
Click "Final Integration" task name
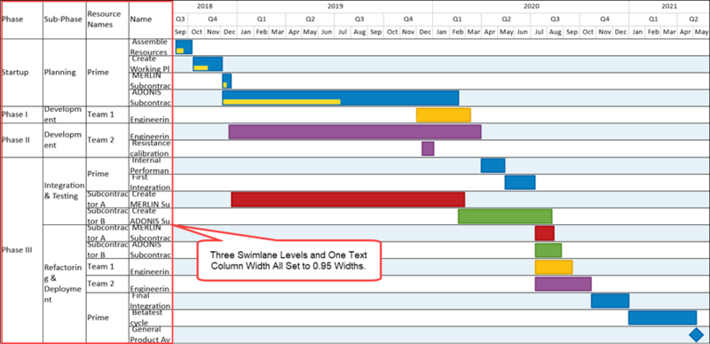[150, 301]
